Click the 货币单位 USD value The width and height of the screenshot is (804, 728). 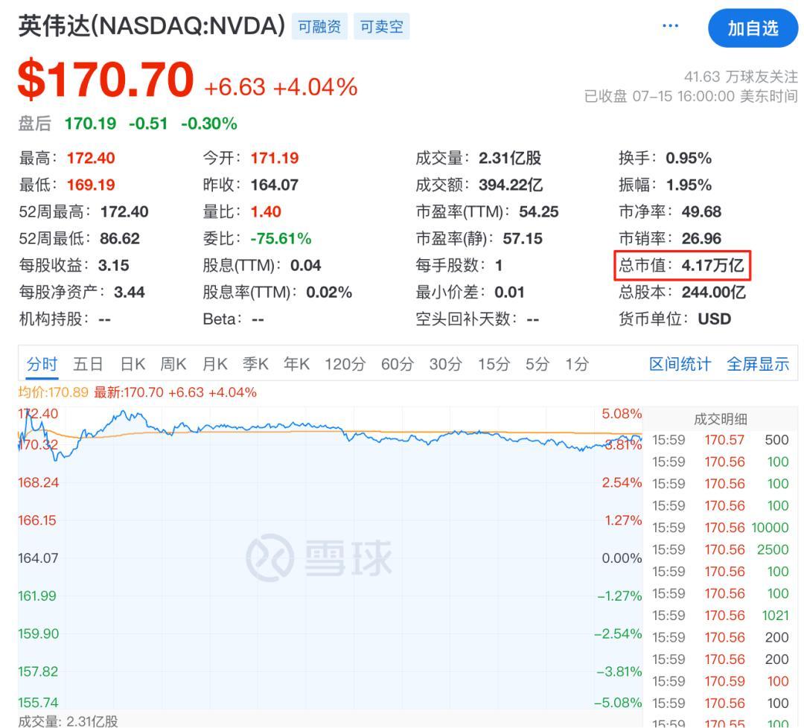coord(714,319)
